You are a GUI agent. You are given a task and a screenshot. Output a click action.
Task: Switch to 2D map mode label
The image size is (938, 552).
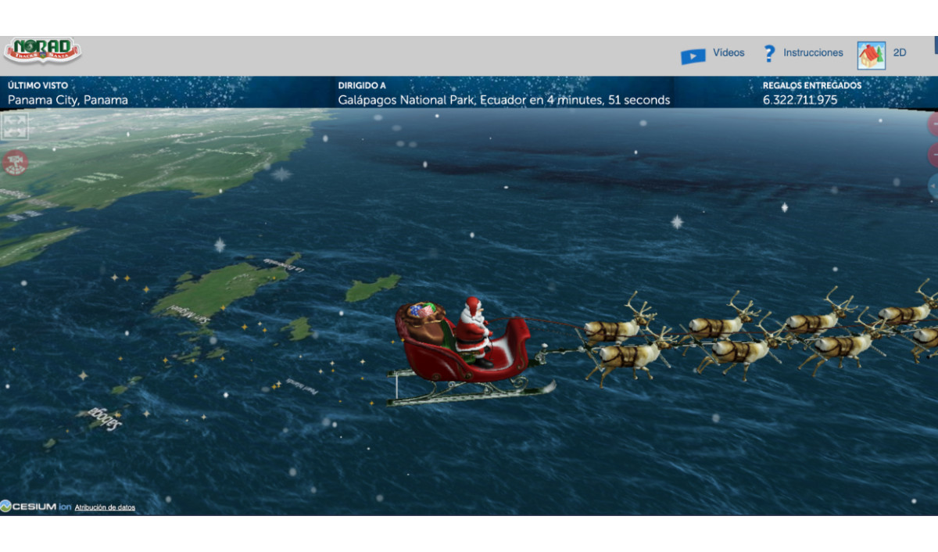[900, 53]
